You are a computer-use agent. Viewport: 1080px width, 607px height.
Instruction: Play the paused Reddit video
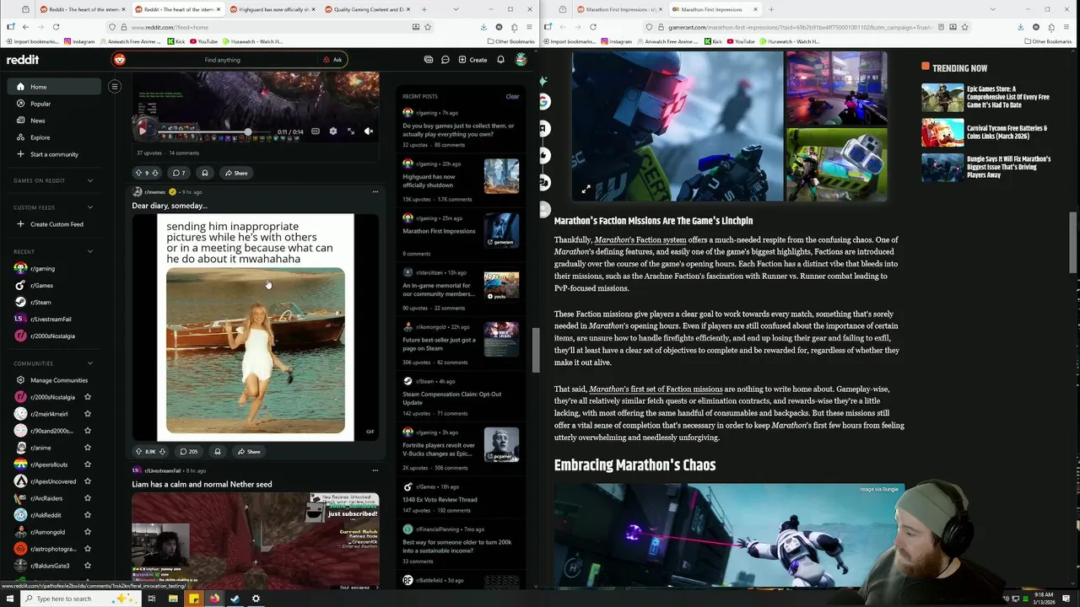pyautogui.click(x=142, y=131)
